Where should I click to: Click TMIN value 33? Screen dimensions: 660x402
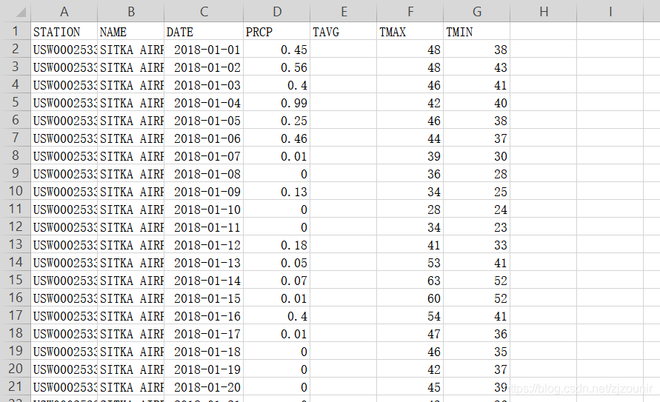476,245
